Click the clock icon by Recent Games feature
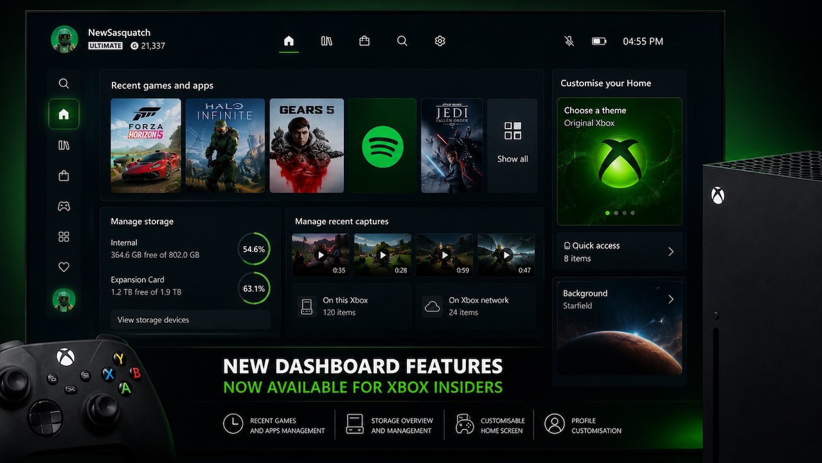The width and height of the screenshot is (822, 463). point(233,424)
